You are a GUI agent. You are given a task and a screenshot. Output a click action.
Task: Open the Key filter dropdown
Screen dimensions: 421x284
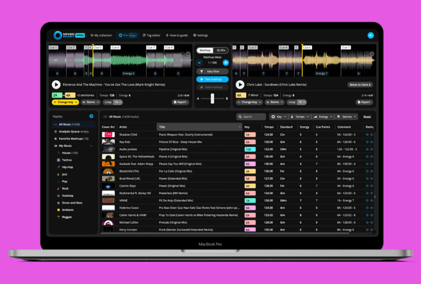coord(279,116)
